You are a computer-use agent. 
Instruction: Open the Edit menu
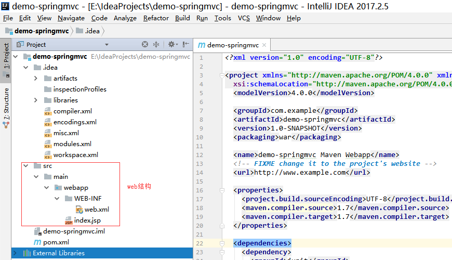25,18
